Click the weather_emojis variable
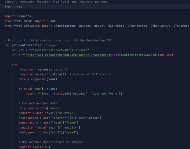 (x=31, y=147)
